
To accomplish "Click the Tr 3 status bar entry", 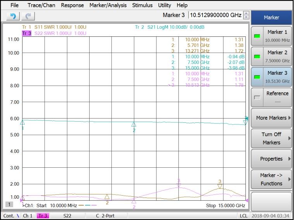I will coord(43,216).
